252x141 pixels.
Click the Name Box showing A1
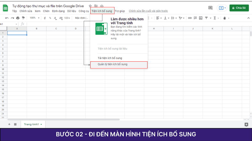coord(8,24)
